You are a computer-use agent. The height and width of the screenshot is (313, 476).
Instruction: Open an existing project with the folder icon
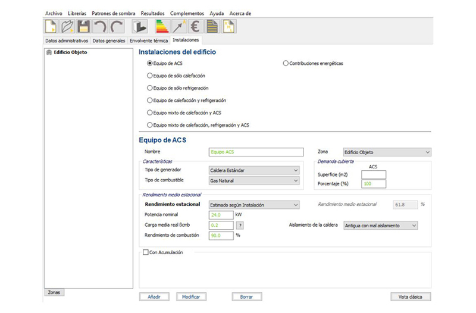click(67, 26)
